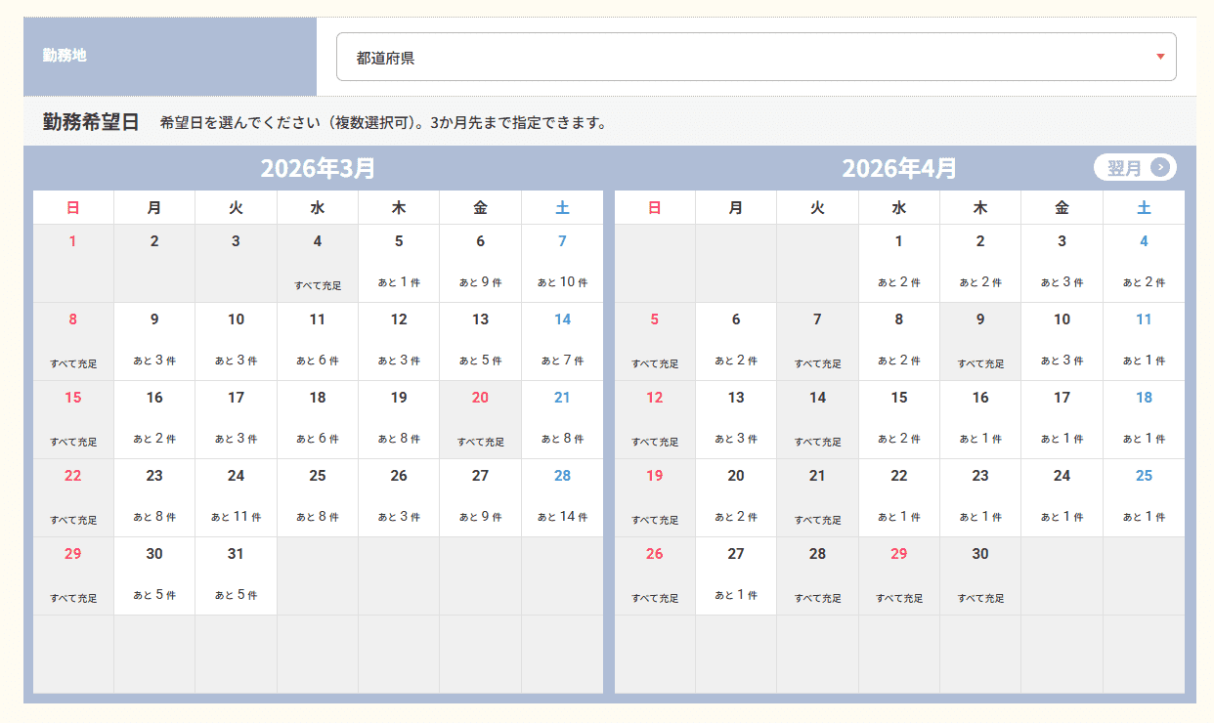Select March 5 with あと1件

tap(399, 263)
